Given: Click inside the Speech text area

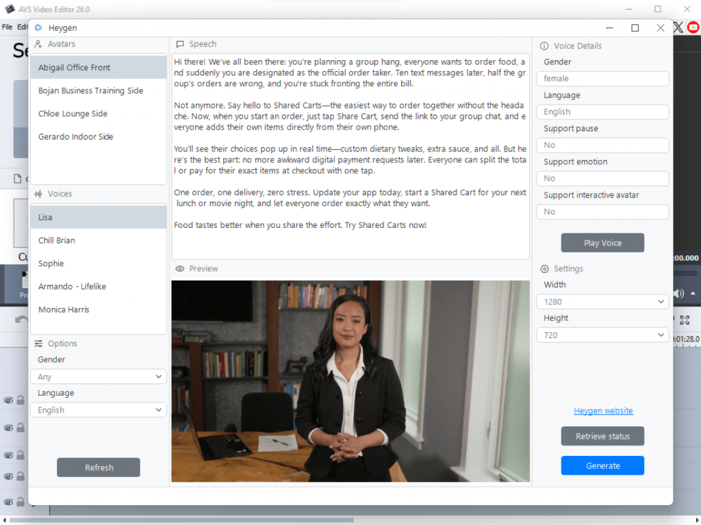Looking at the screenshot, I should (x=350, y=157).
